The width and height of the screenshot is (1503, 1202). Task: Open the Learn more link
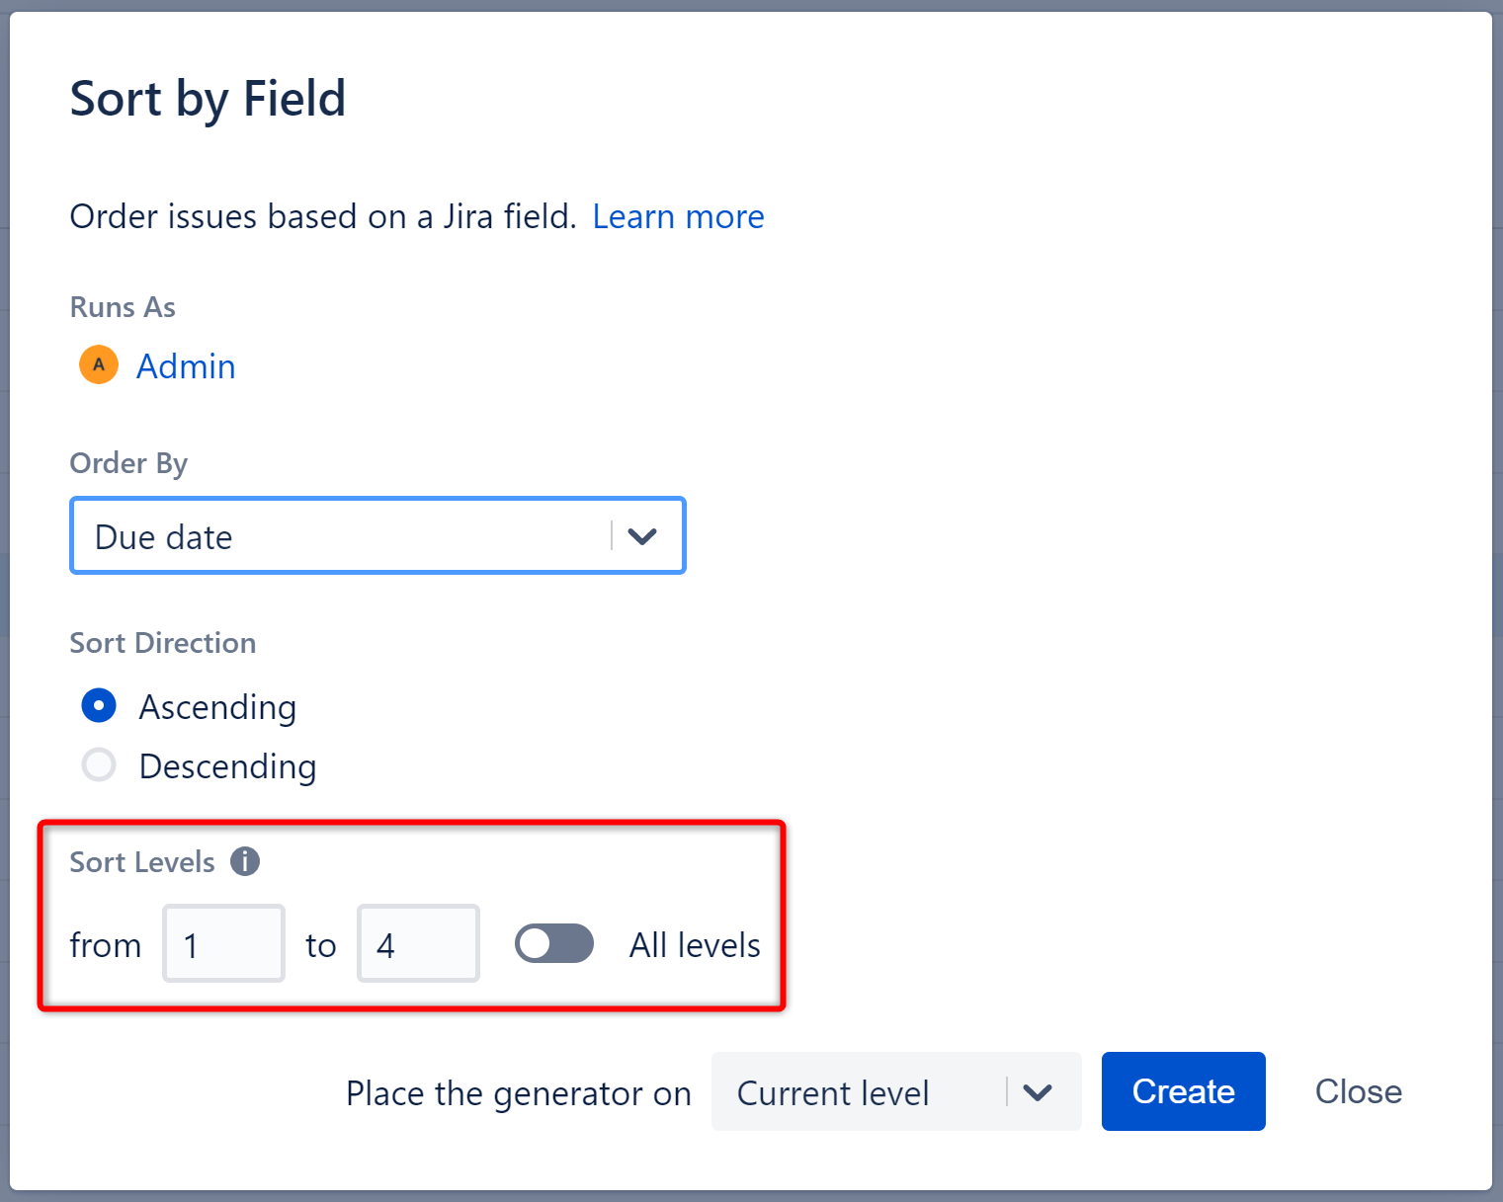[x=678, y=216]
